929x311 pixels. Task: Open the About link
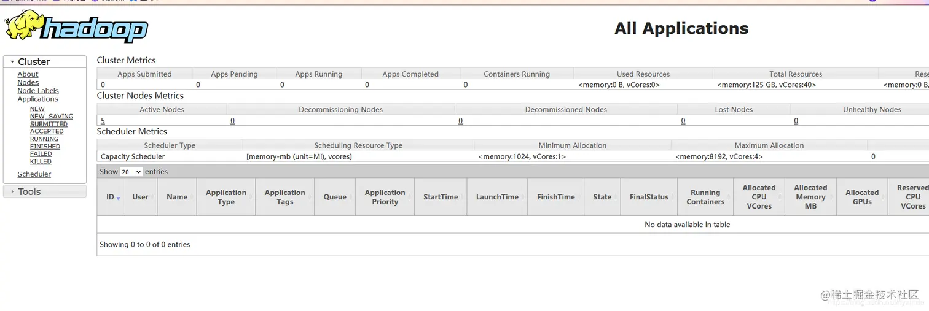point(28,74)
